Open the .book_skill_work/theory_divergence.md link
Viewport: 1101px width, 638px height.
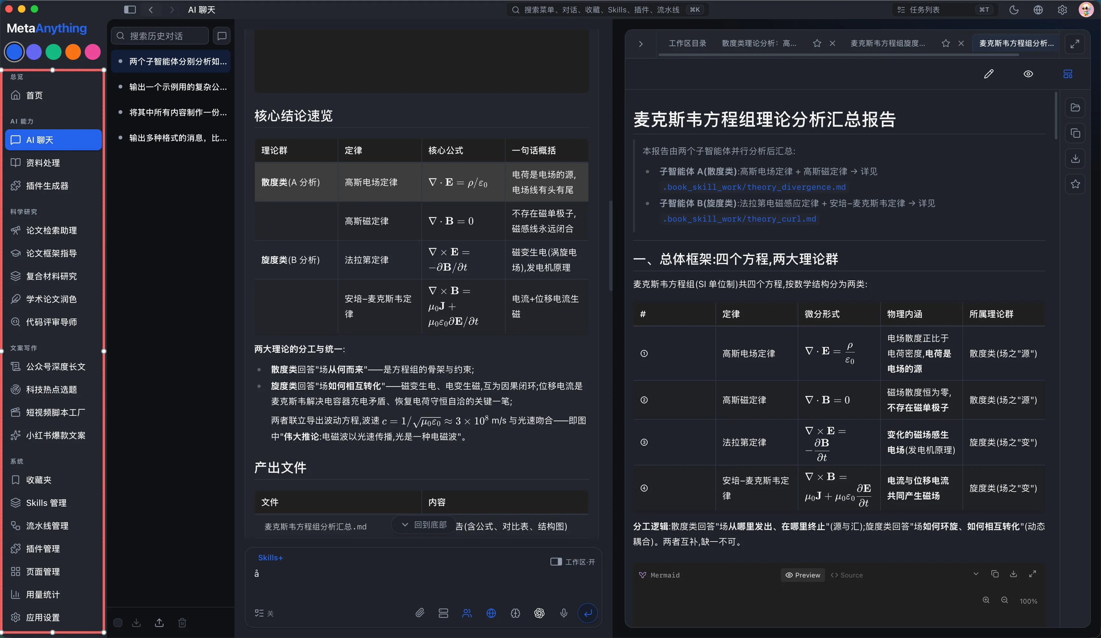tap(754, 187)
